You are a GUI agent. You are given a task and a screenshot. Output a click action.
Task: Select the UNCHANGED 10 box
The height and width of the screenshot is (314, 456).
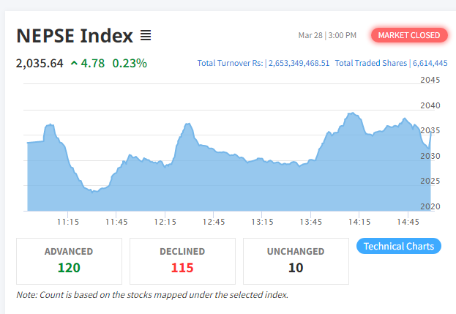[296, 261]
